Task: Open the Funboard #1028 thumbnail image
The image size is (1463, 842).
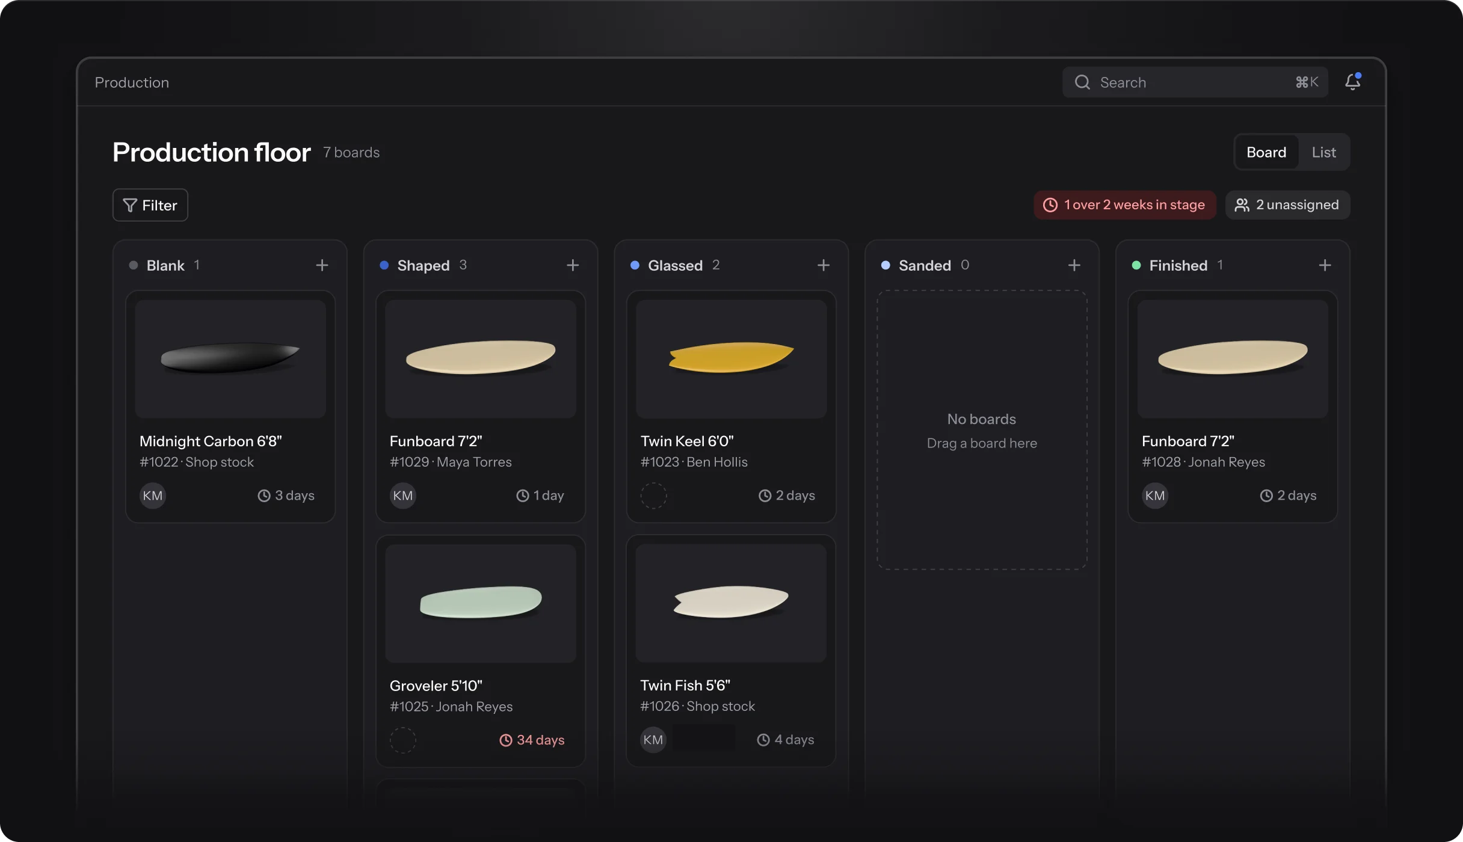Action: coord(1233,359)
